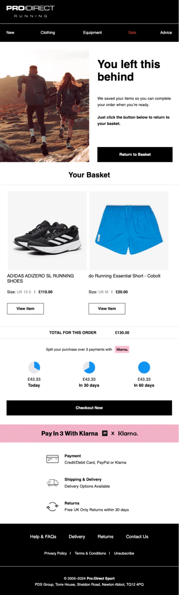Click the two-thirds pie chart above In 30 days
Screen dimensions: 179x595
(89, 367)
